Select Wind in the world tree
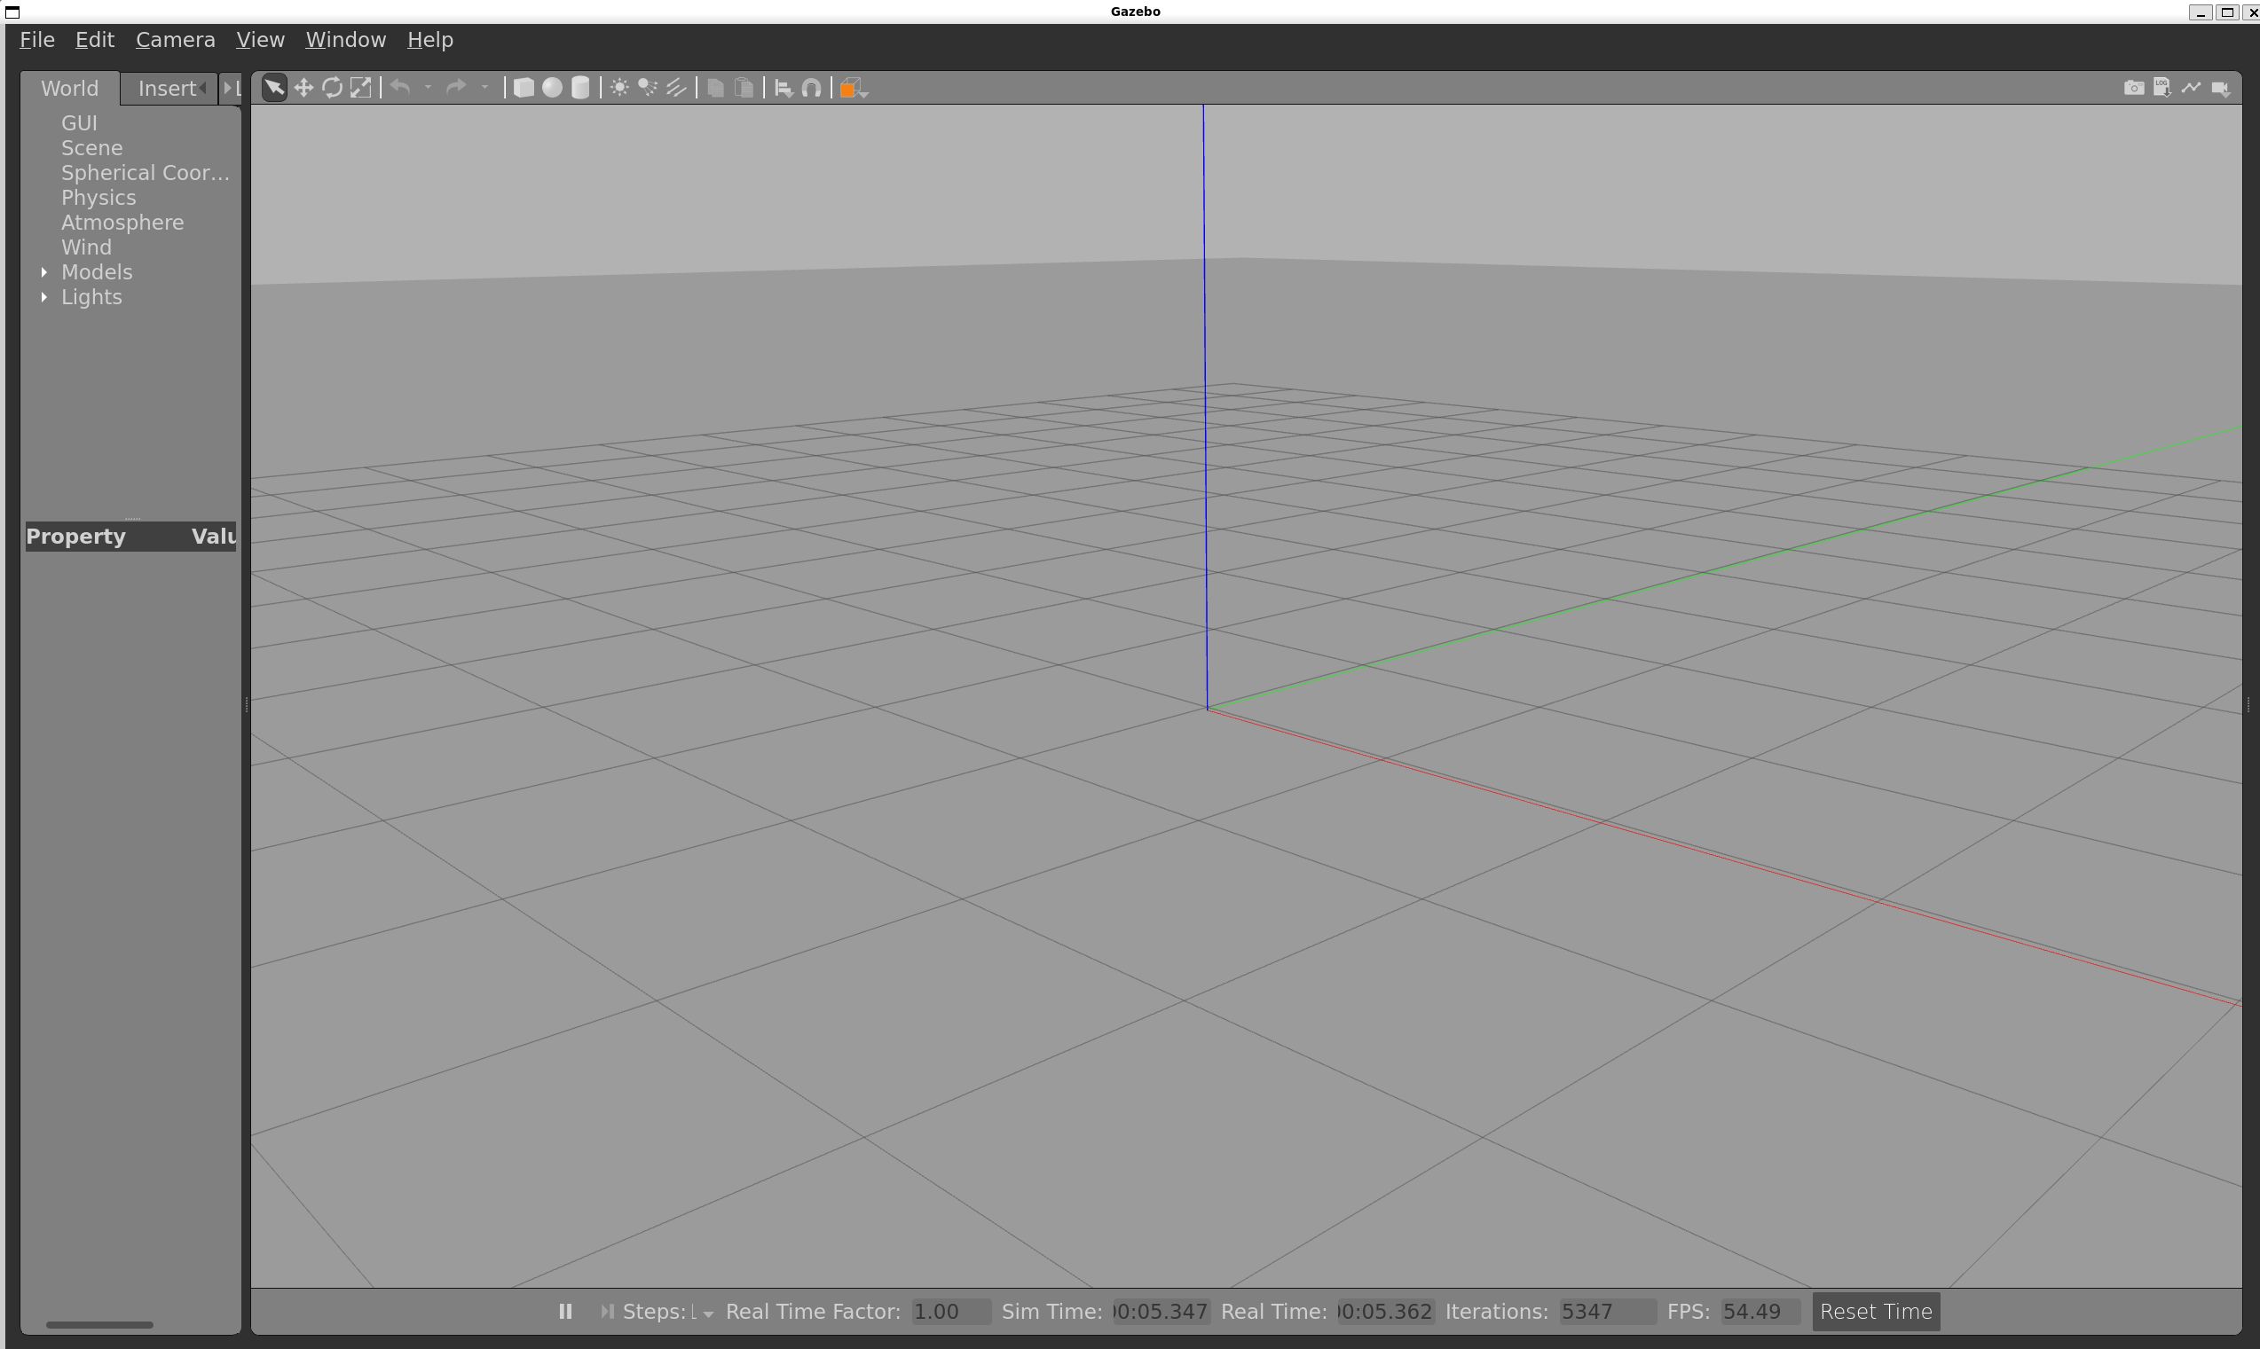2260x1349 pixels. 86,247
